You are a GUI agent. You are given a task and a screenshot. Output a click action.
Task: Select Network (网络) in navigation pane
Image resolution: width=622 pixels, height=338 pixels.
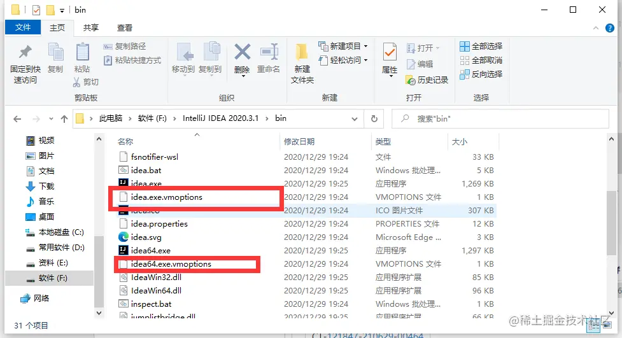click(36, 299)
